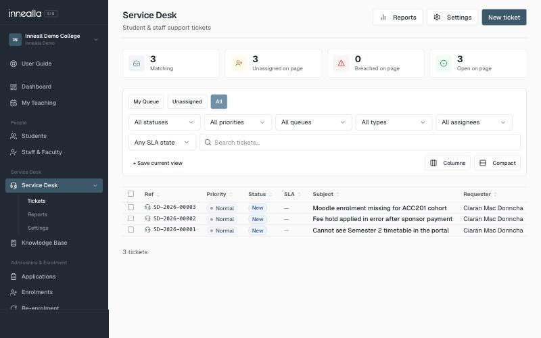Sort by the Status column header

(x=260, y=195)
